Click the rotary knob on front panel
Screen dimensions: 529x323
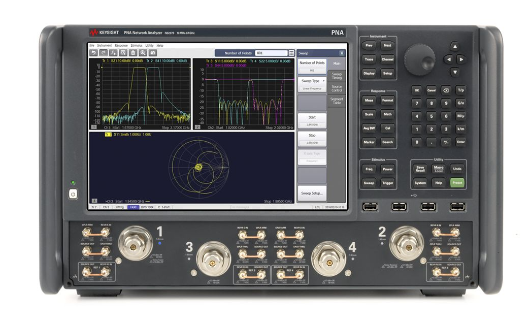pyautogui.click(x=420, y=59)
